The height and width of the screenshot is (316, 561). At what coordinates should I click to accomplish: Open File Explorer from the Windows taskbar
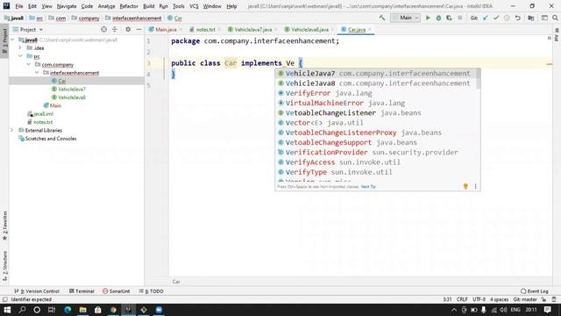(x=82, y=310)
